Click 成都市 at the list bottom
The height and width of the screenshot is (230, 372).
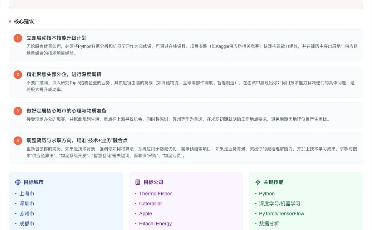coord(27,223)
